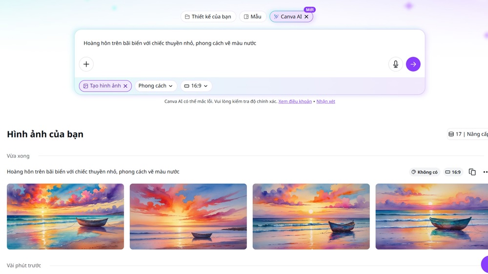The width and height of the screenshot is (488, 274).
Task: Click the plus attachment icon
Action: click(86, 64)
